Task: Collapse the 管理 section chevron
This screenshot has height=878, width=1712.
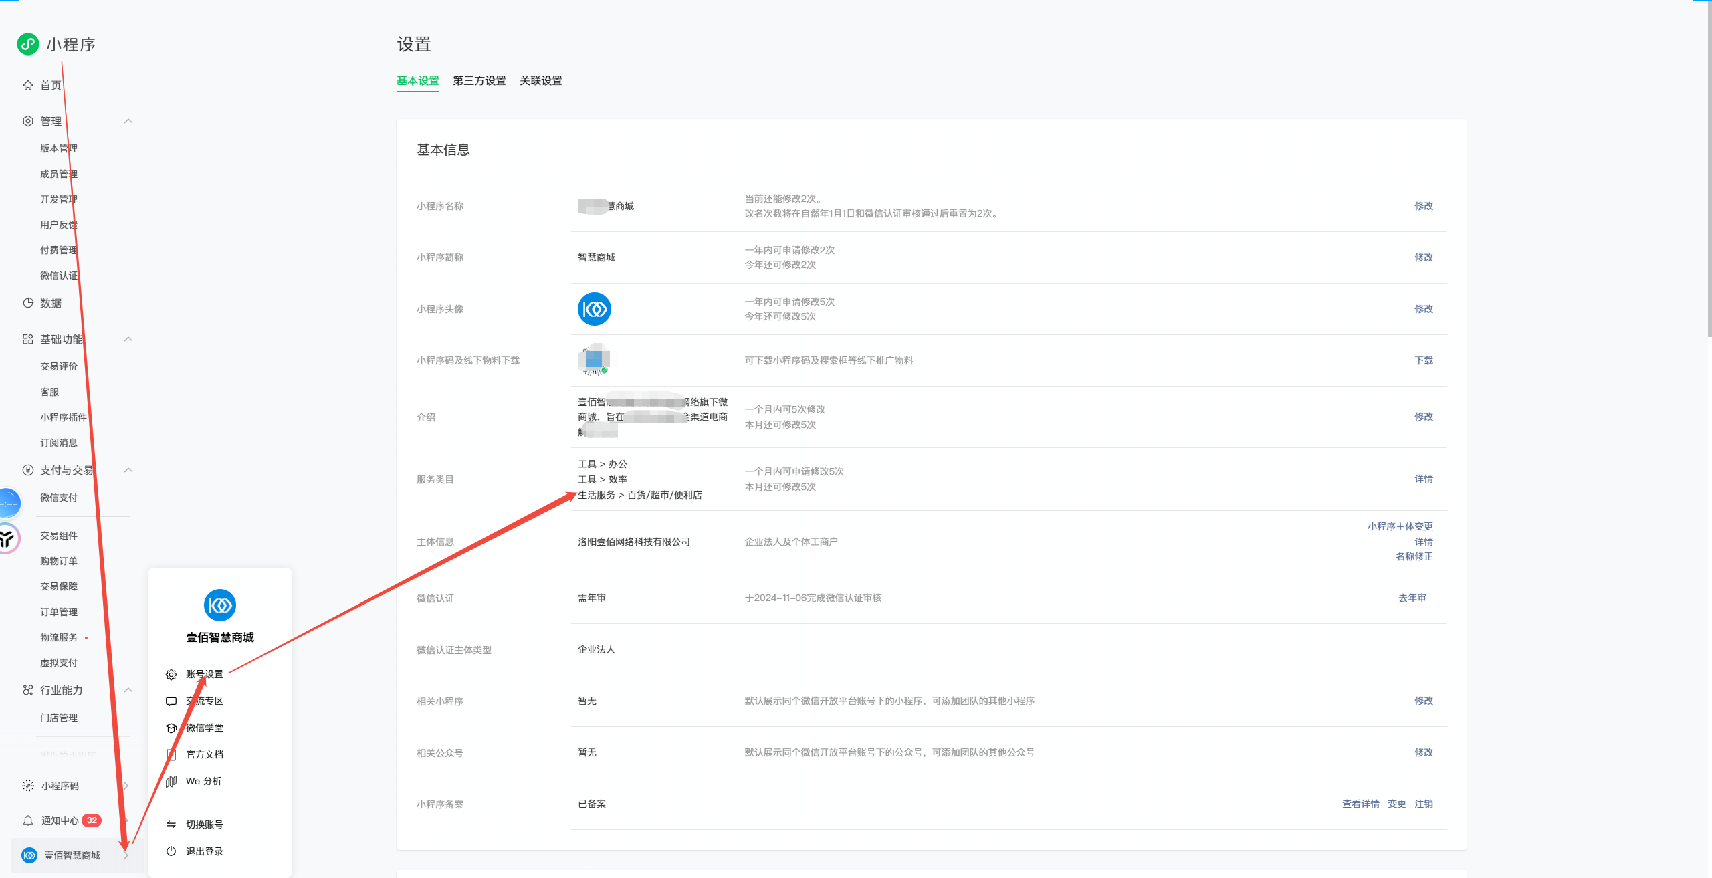Action: pyautogui.click(x=128, y=121)
